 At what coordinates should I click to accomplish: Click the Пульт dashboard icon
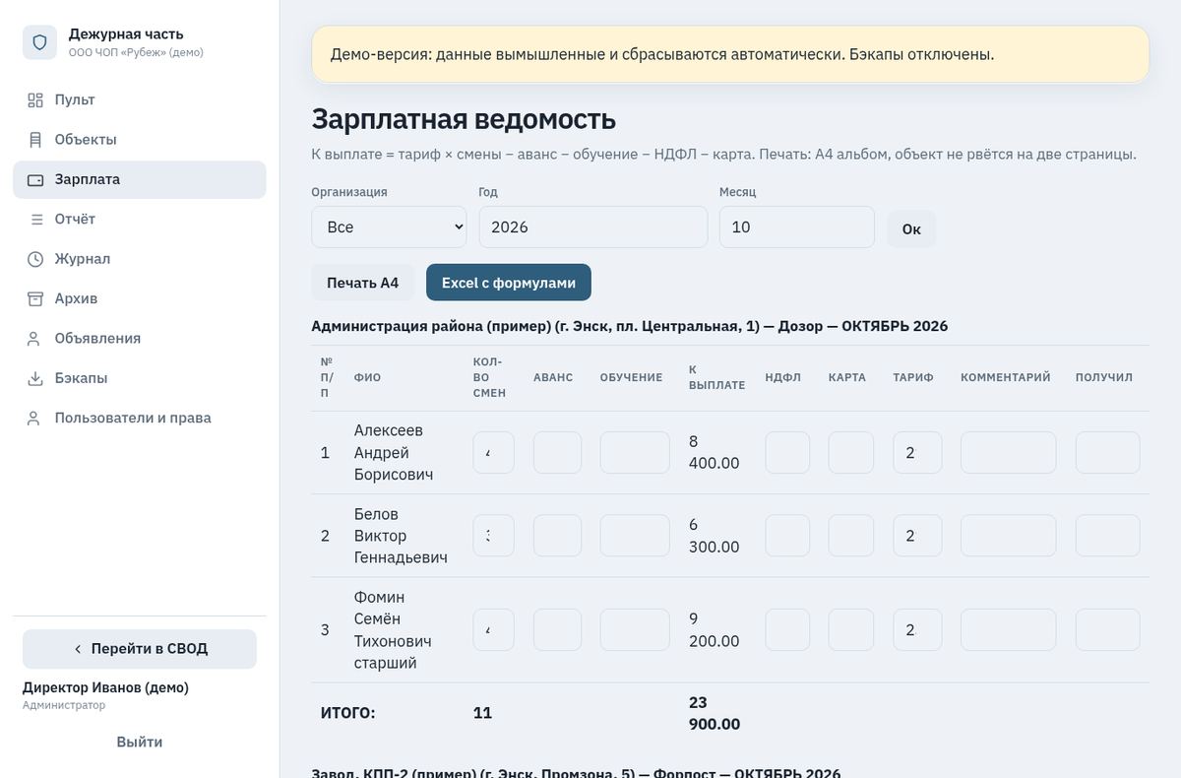35,100
